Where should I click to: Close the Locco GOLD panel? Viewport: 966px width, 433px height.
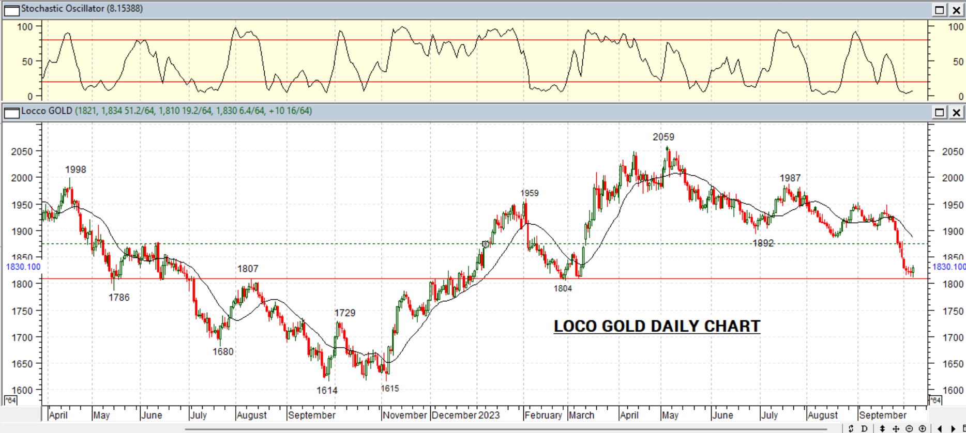point(956,112)
